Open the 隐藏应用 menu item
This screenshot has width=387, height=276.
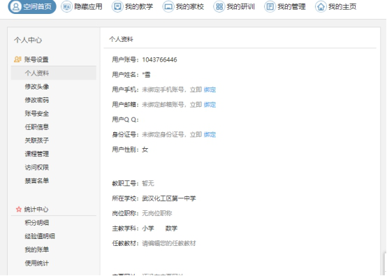click(x=82, y=7)
